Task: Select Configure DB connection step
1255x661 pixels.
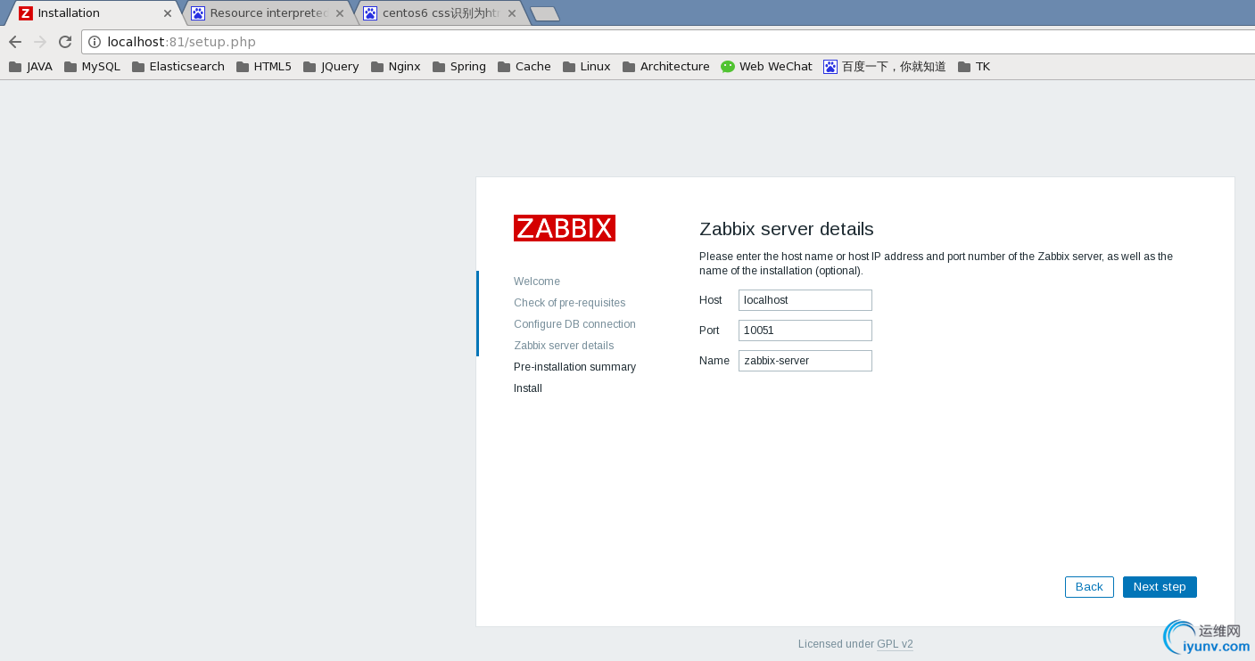Action: [575, 324]
